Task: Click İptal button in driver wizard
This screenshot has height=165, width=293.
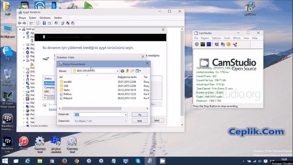Action: (157, 120)
